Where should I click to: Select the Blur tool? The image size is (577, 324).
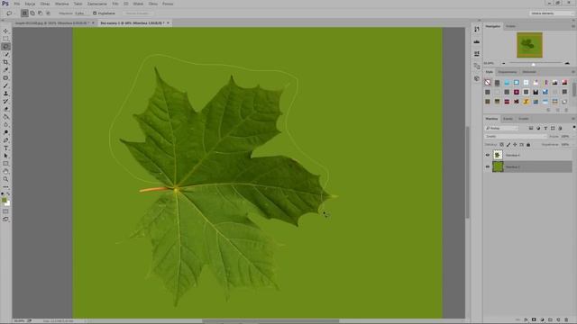tap(5, 124)
